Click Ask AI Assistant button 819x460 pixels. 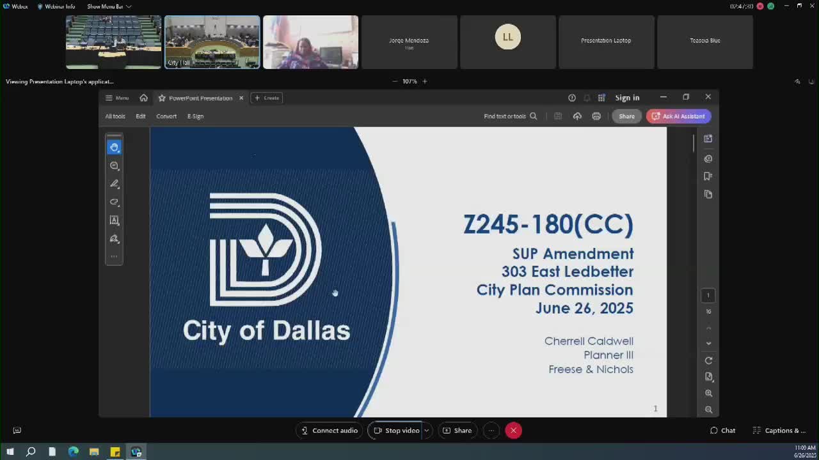click(678, 116)
